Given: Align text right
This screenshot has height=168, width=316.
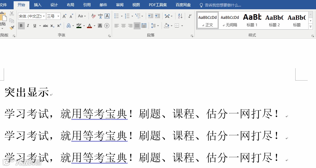Looking at the screenshot, I should (x=130, y=26).
